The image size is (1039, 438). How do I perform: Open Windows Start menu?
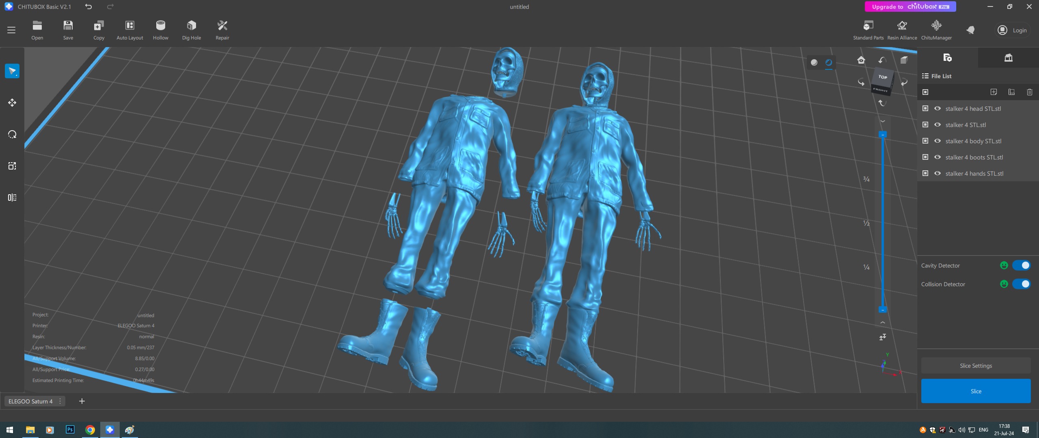coord(10,429)
